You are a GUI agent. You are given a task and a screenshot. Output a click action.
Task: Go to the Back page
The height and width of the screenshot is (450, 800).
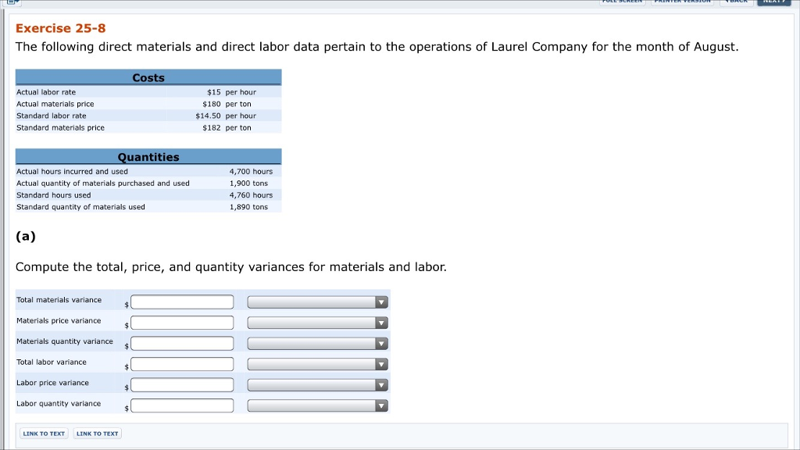tap(736, 2)
